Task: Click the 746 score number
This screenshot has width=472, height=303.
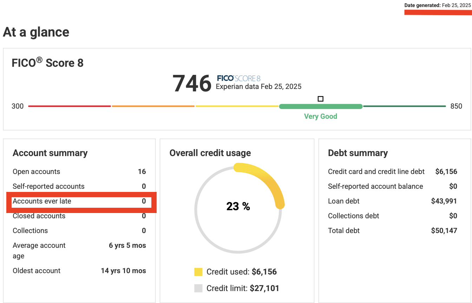Action: pyautogui.click(x=192, y=83)
